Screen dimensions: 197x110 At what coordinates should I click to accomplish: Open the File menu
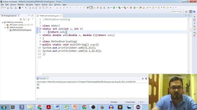(2, 5)
